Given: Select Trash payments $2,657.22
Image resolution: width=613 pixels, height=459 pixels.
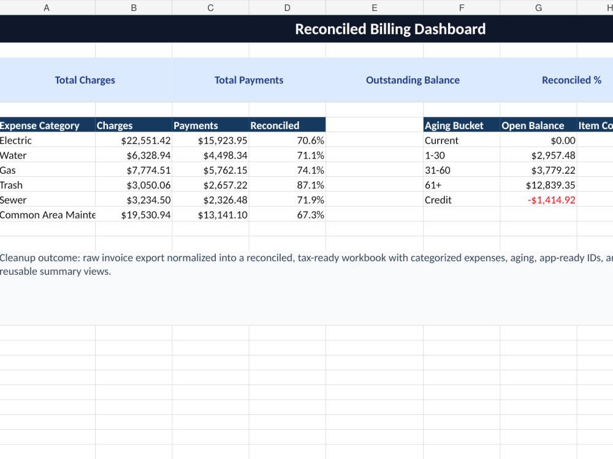Looking at the screenshot, I should click(210, 184).
